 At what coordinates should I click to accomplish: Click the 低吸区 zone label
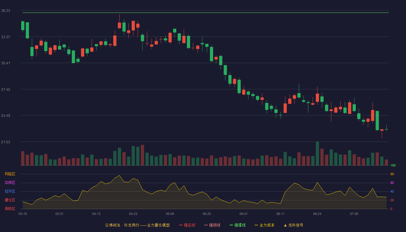click(x=10, y=209)
